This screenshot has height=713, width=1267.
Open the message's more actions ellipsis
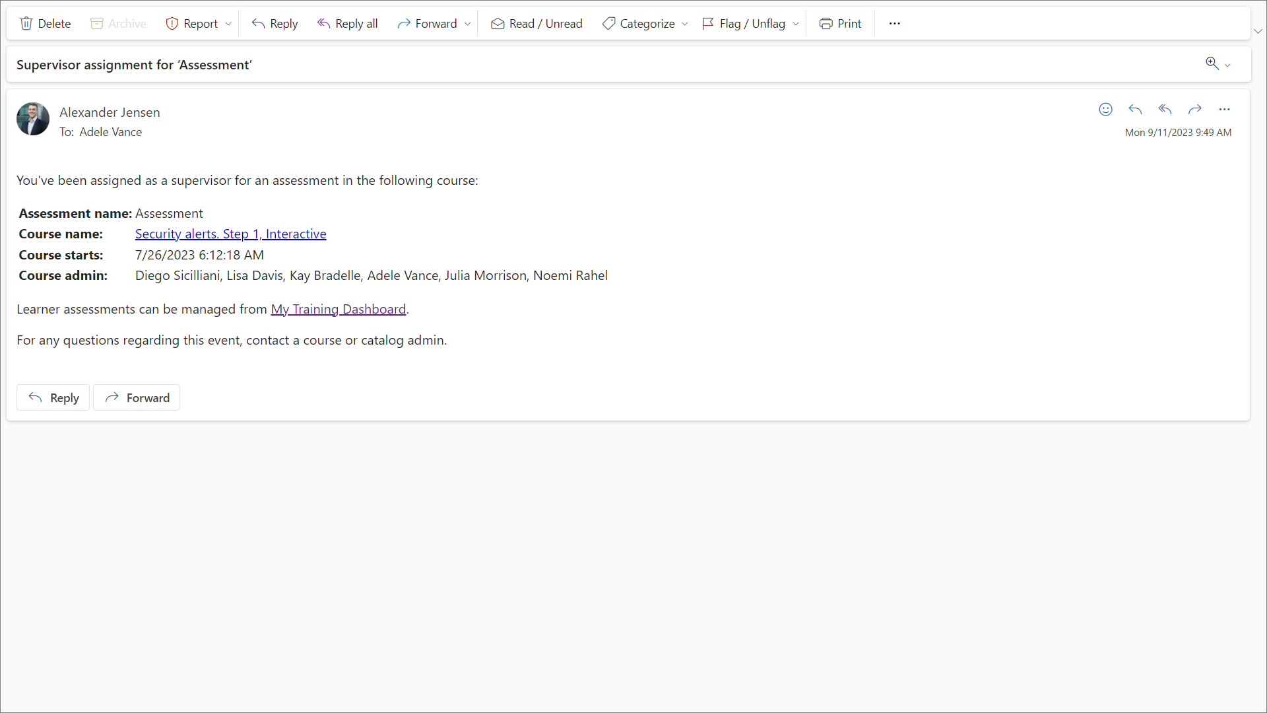pyautogui.click(x=1224, y=110)
